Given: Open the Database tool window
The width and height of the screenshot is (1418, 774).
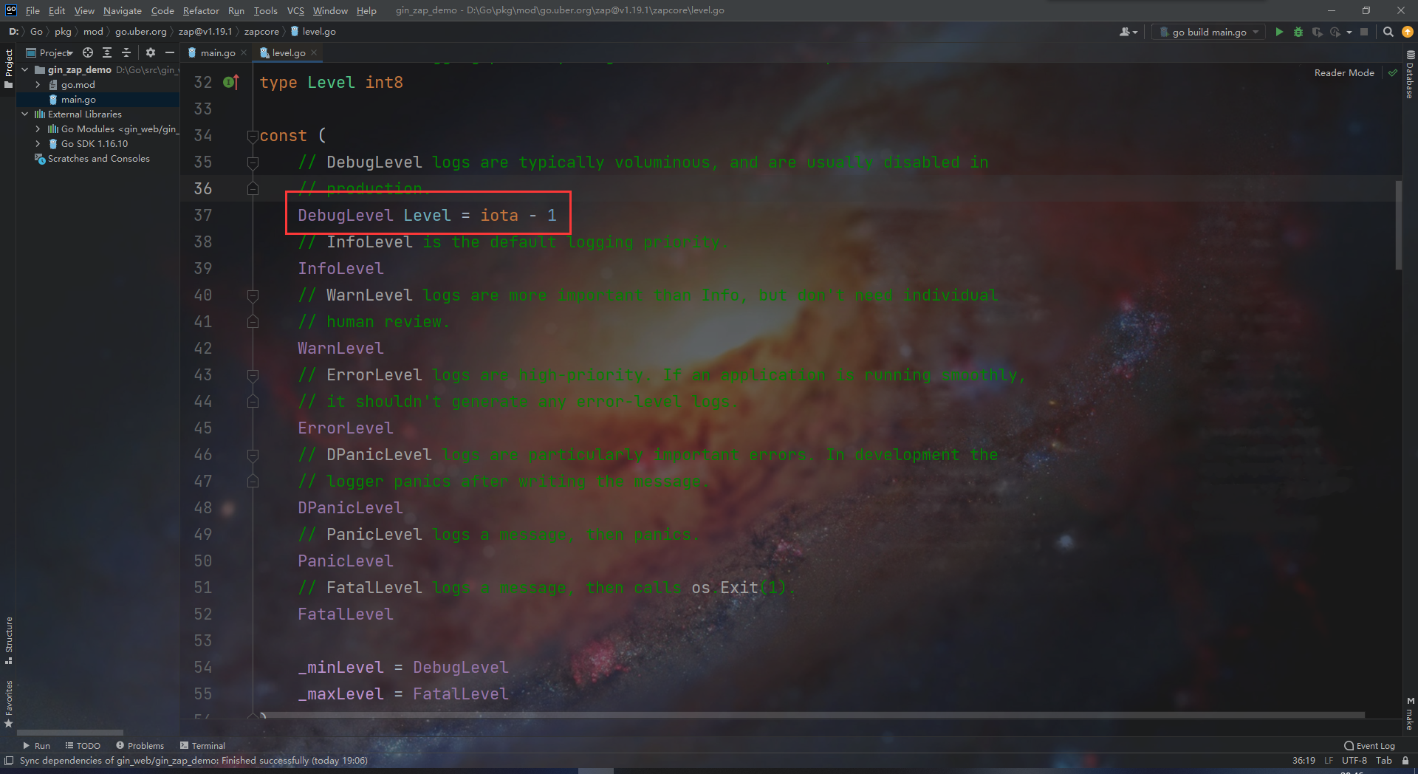Looking at the screenshot, I should click(x=1410, y=75).
